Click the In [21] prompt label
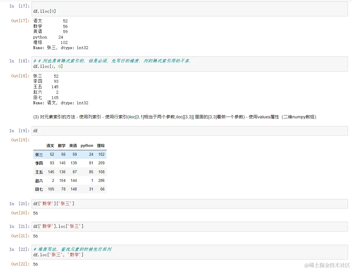352x270 pixels. [19, 226]
